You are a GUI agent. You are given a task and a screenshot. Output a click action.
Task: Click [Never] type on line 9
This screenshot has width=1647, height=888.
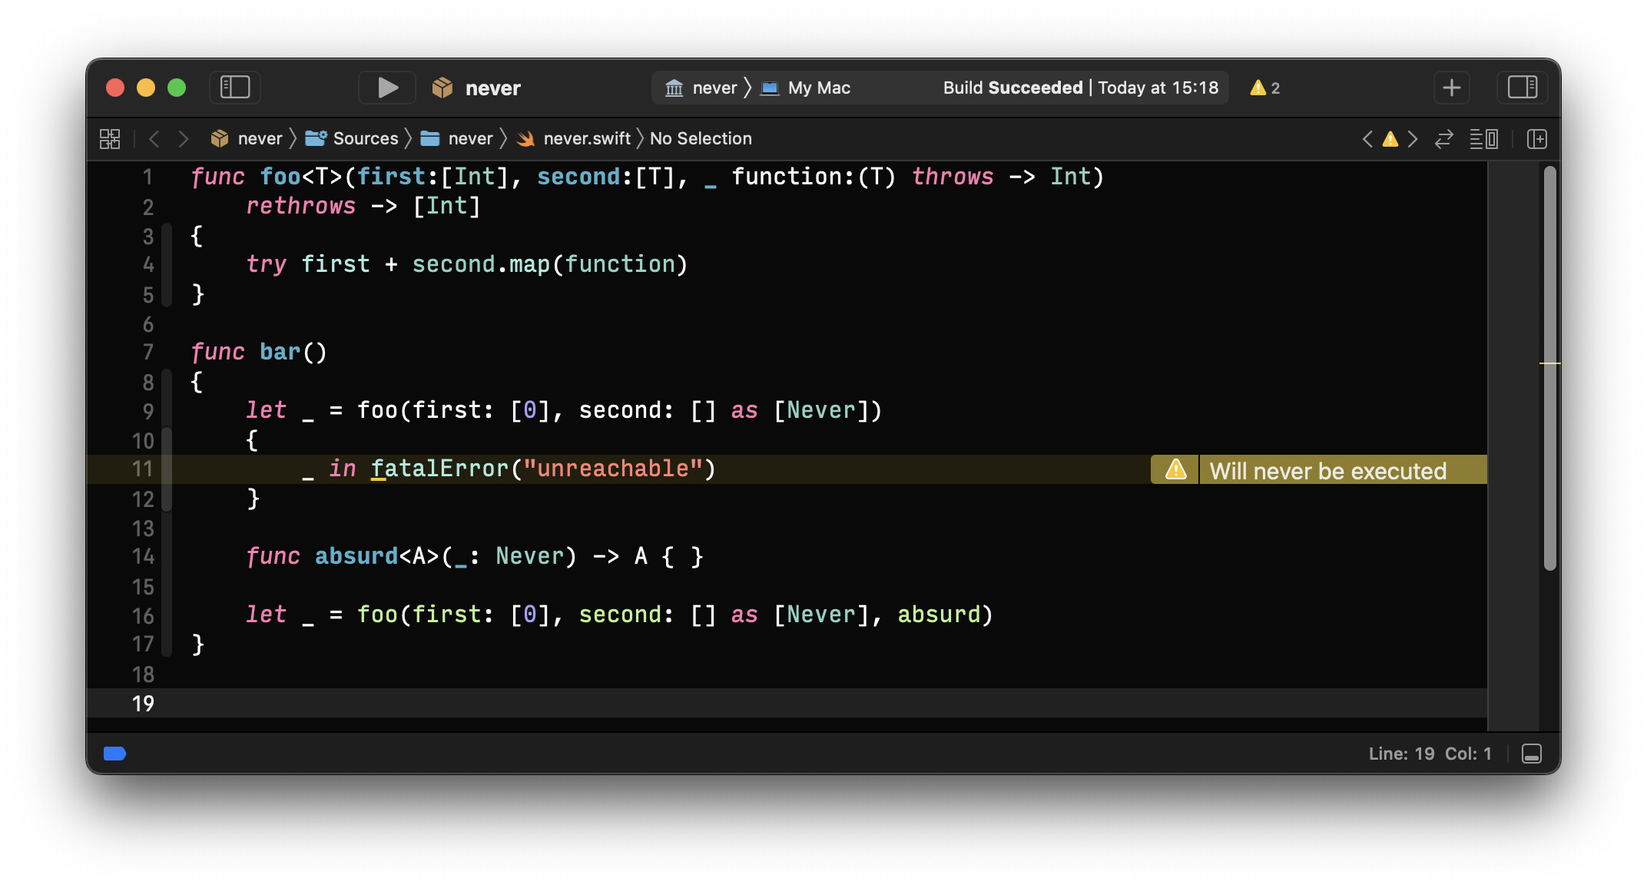click(820, 410)
